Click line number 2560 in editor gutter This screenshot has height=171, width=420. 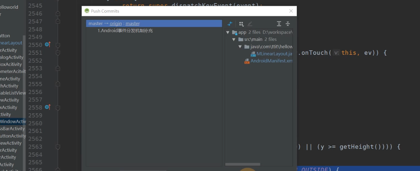coord(35,123)
